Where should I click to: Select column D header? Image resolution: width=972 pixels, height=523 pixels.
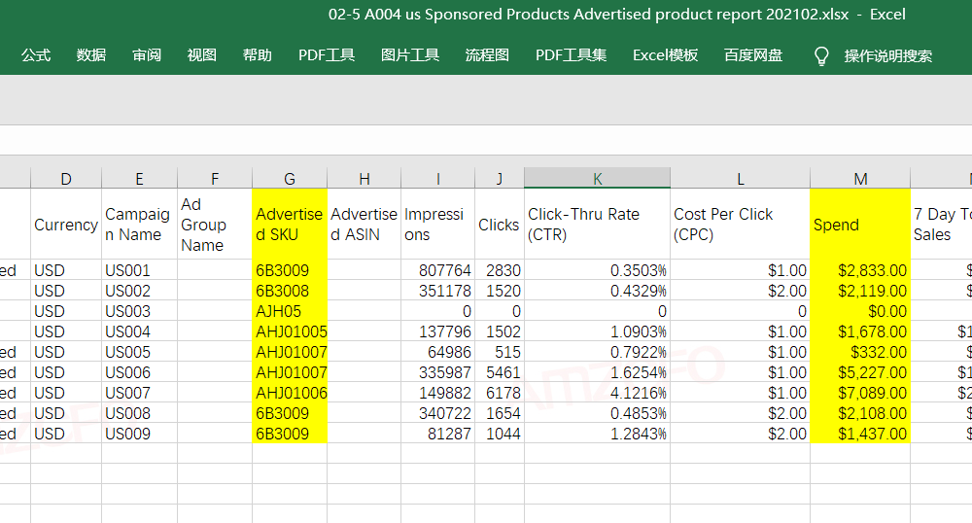(66, 179)
